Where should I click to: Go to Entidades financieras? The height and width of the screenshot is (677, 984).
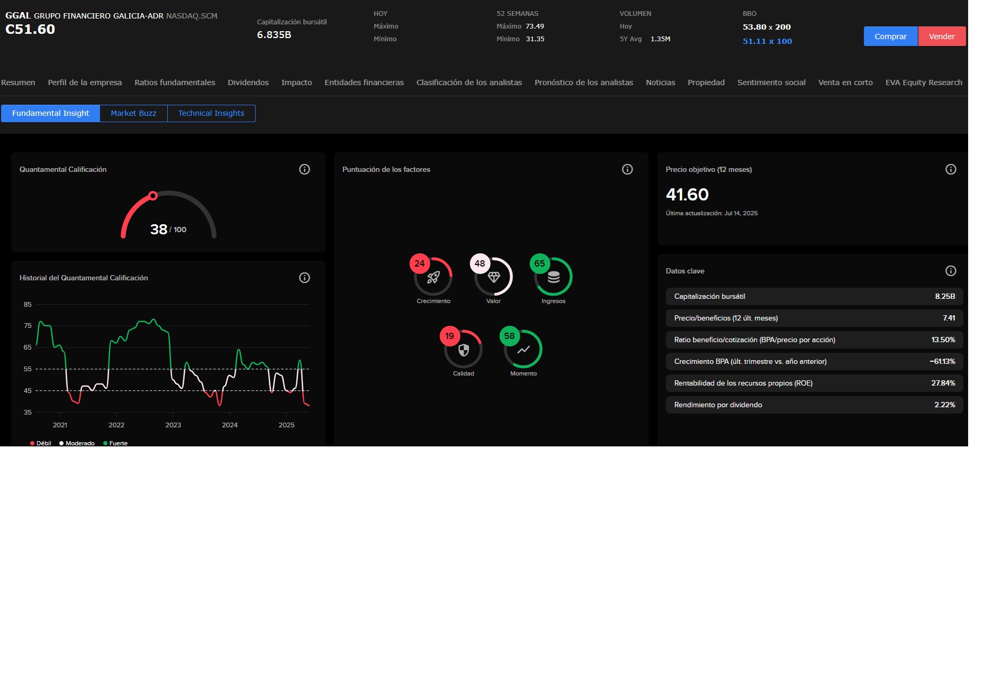[x=364, y=83]
